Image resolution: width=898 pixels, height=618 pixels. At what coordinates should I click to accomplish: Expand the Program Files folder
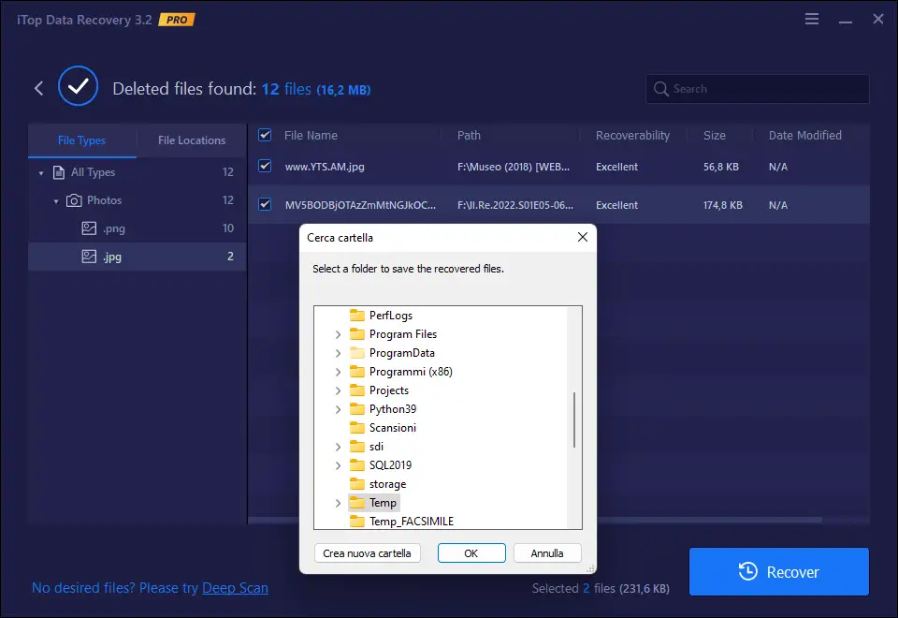(339, 334)
